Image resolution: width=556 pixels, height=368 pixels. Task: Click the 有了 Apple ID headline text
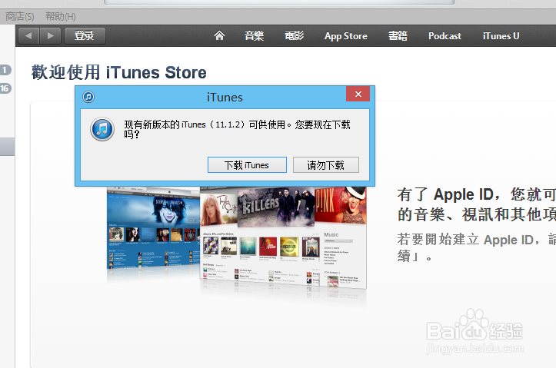click(x=476, y=204)
